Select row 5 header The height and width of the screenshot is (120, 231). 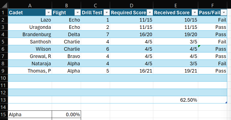(4, 42)
